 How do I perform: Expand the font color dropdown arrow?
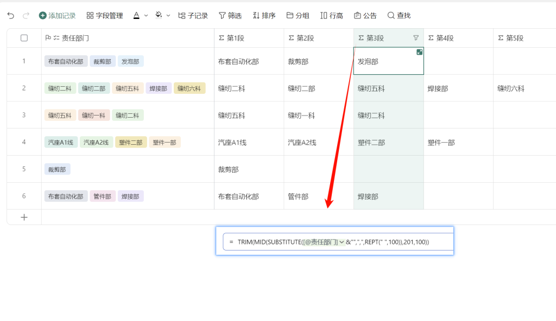(146, 16)
